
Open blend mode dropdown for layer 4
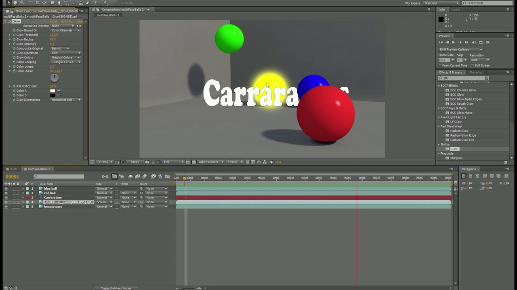click(104, 202)
